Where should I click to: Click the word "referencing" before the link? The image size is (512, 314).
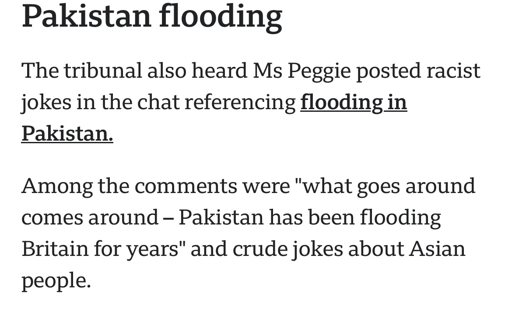tap(240, 103)
